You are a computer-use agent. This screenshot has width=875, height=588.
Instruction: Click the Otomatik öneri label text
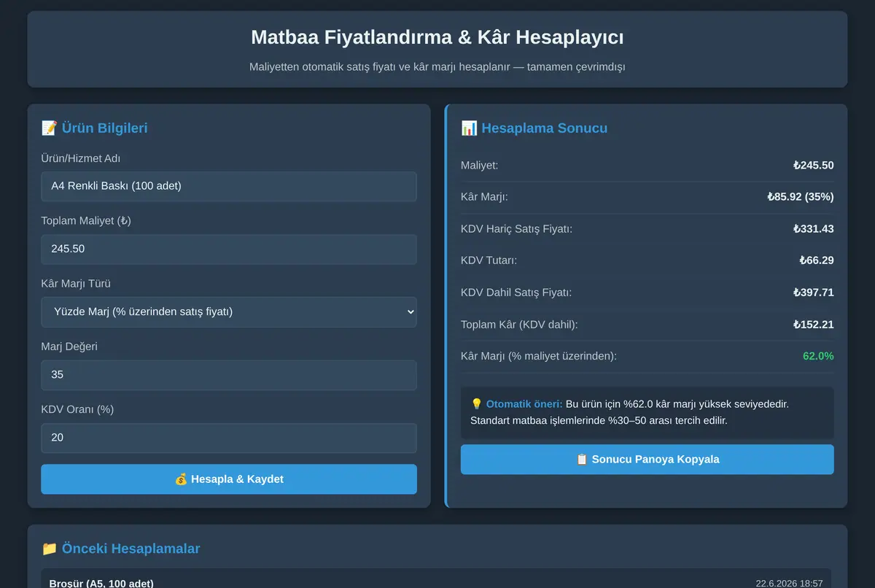tap(524, 403)
